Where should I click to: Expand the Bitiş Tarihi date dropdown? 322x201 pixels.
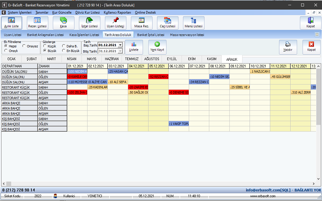(120, 51)
